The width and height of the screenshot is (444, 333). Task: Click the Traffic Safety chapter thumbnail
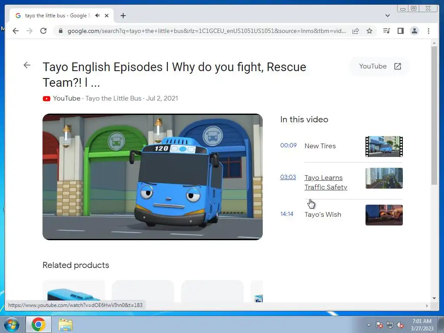[384, 178]
